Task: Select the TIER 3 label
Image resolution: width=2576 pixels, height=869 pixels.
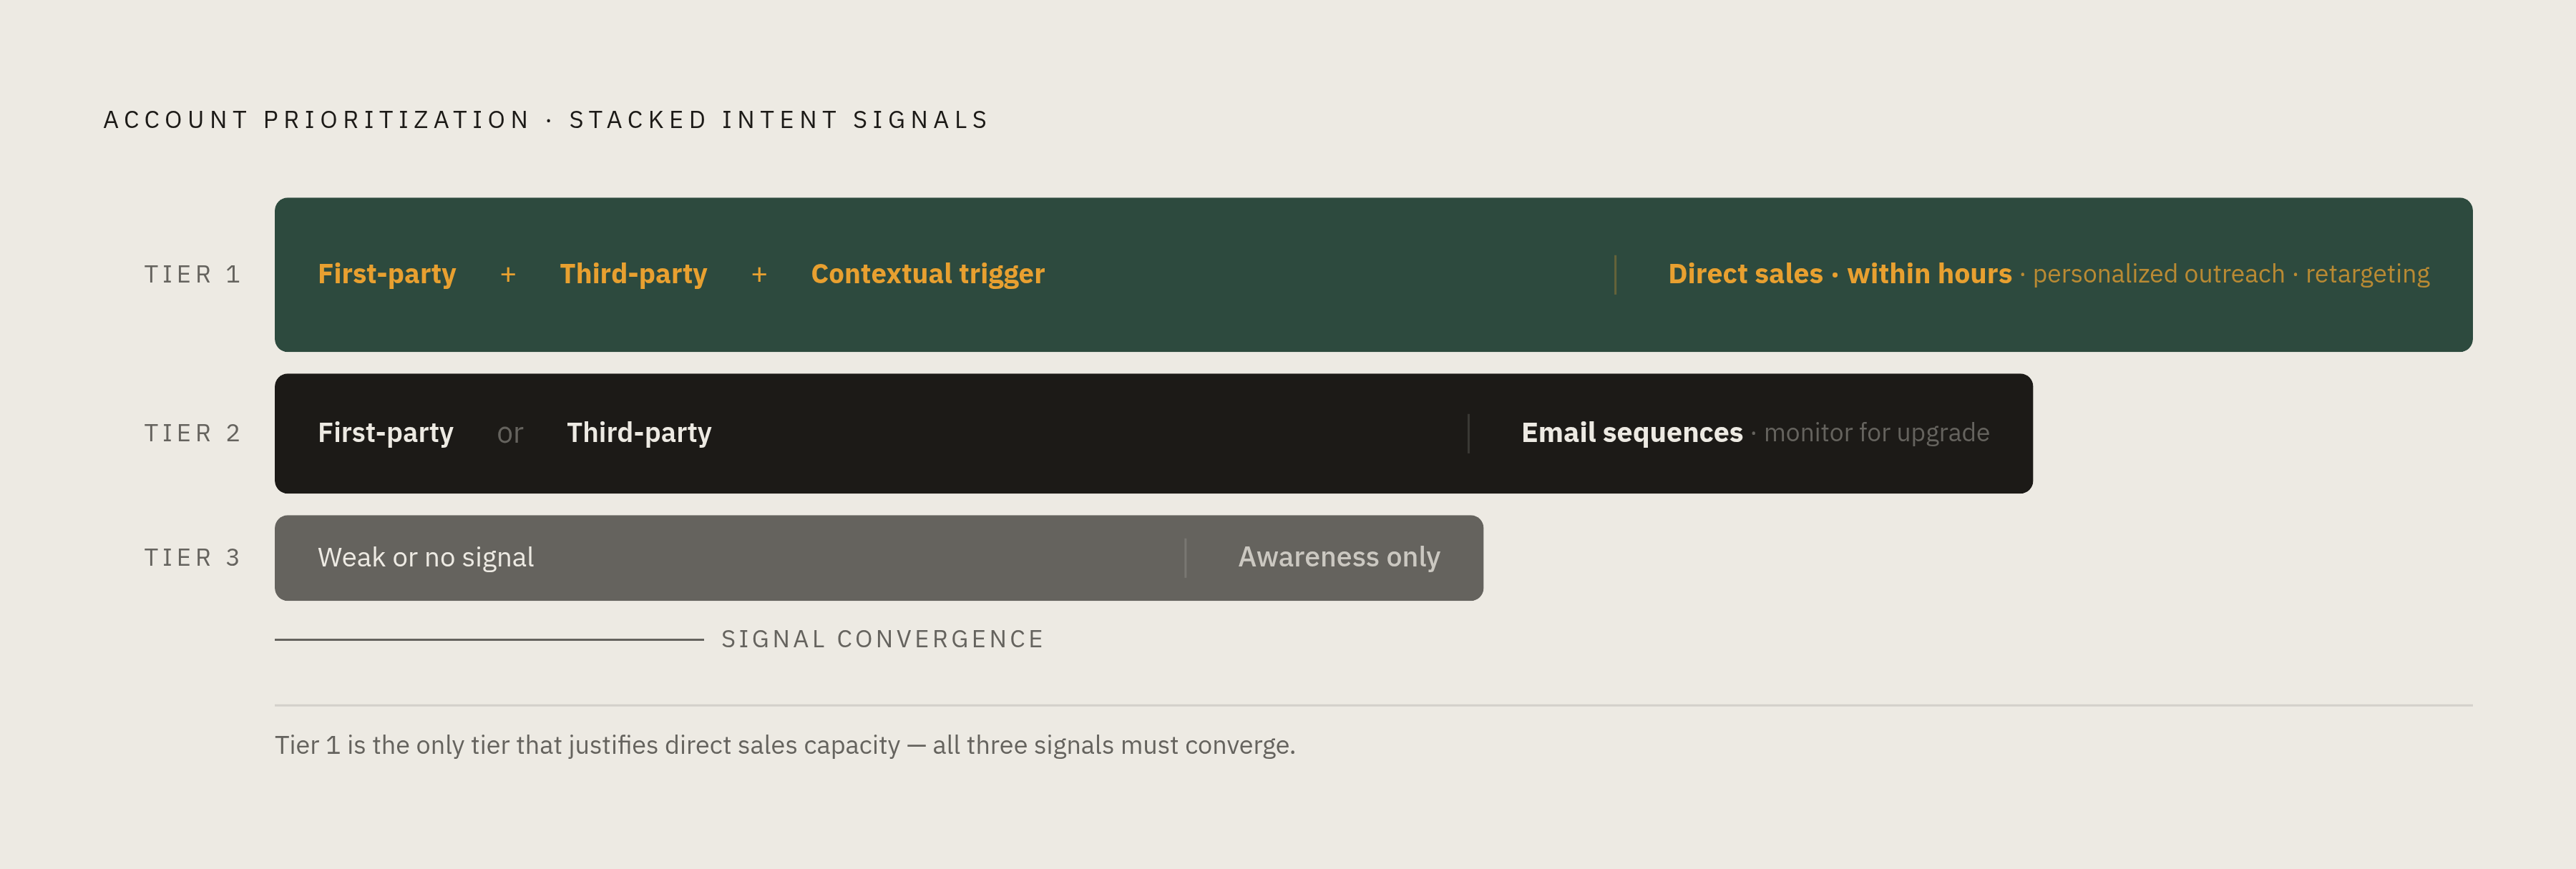Action: [192, 558]
